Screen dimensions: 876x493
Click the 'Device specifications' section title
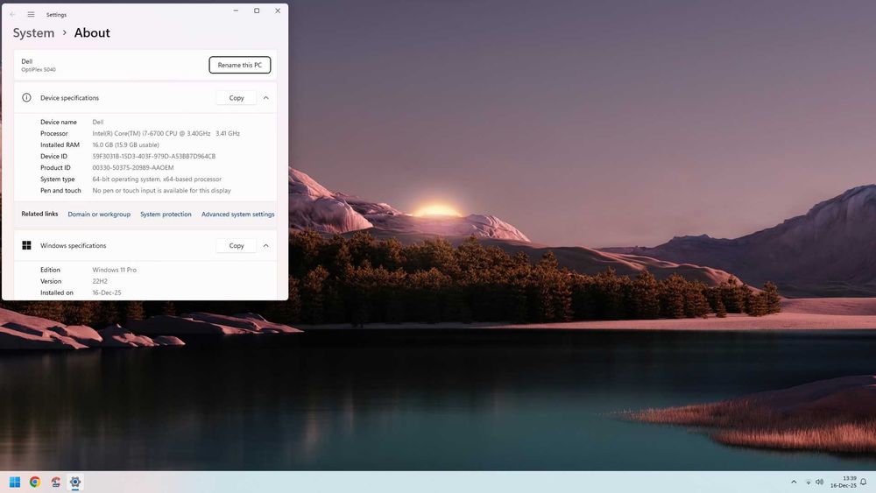[69, 98]
